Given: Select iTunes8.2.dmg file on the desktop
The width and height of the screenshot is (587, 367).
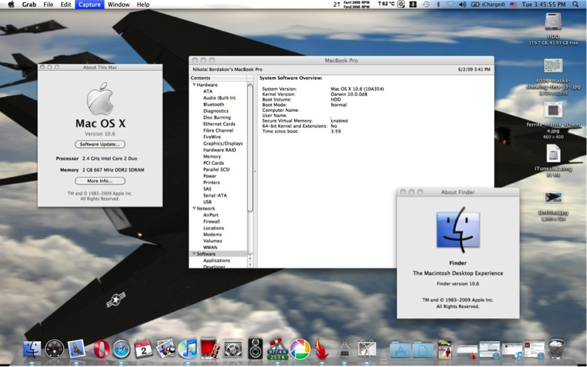Looking at the screenshot, I should coord(553,154).
